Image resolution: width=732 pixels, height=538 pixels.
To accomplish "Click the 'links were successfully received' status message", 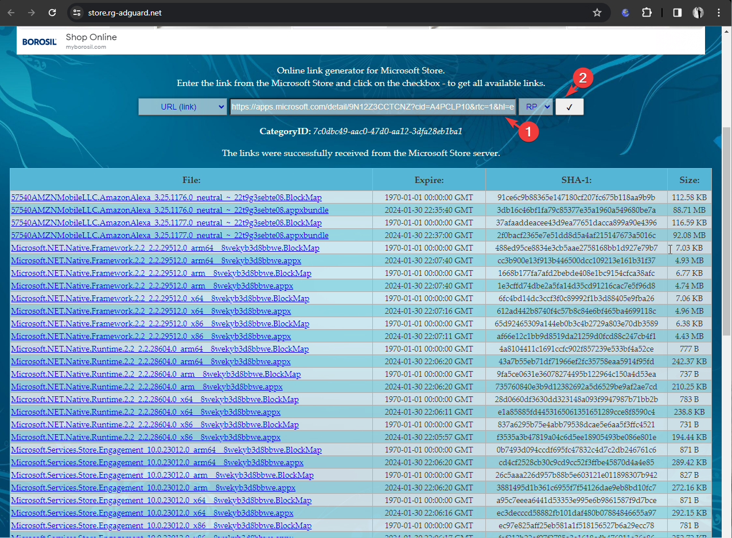I will pos(361,153).
